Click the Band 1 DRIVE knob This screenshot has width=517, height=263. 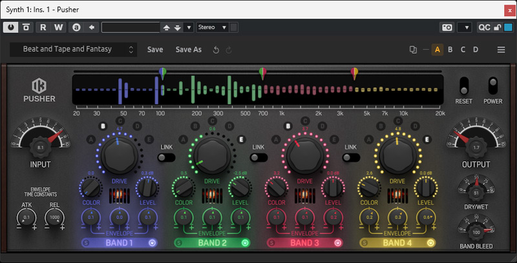click(120, 156)
